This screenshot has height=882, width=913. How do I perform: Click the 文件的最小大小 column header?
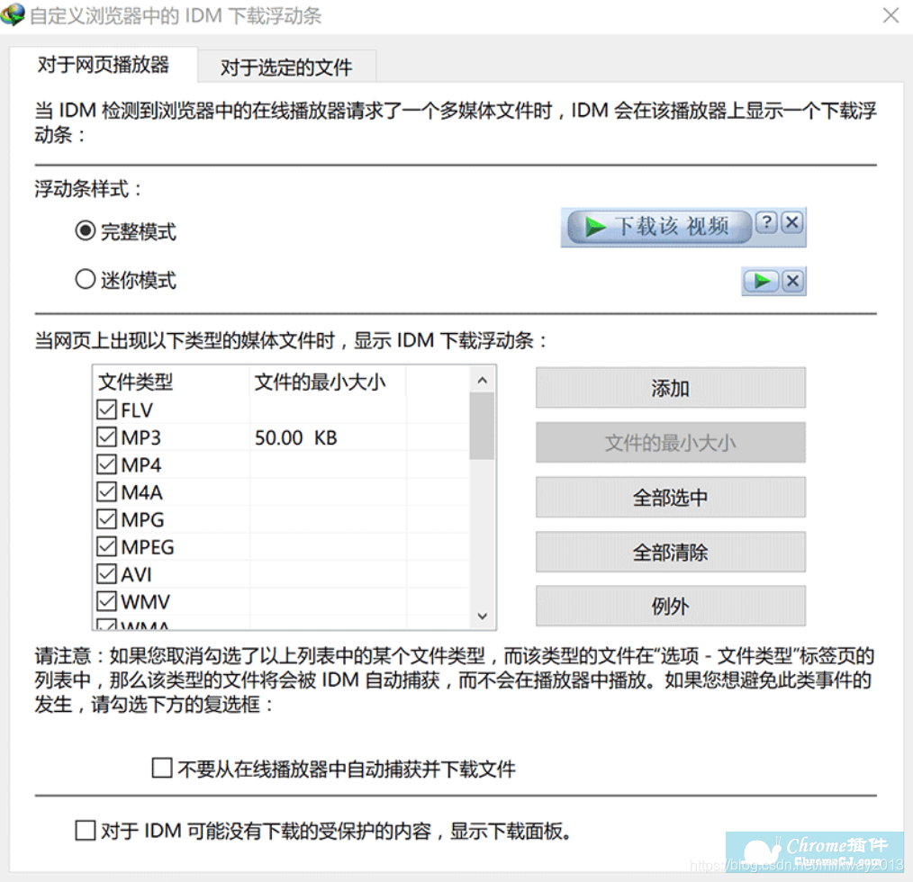tap(328, 382)
